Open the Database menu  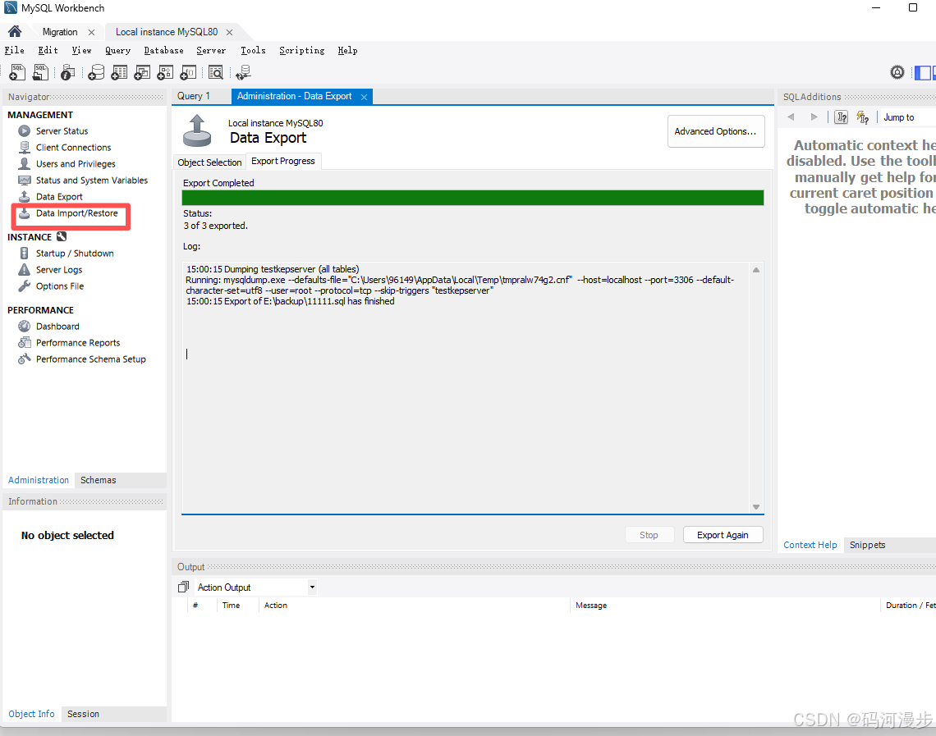coord(163,50)
